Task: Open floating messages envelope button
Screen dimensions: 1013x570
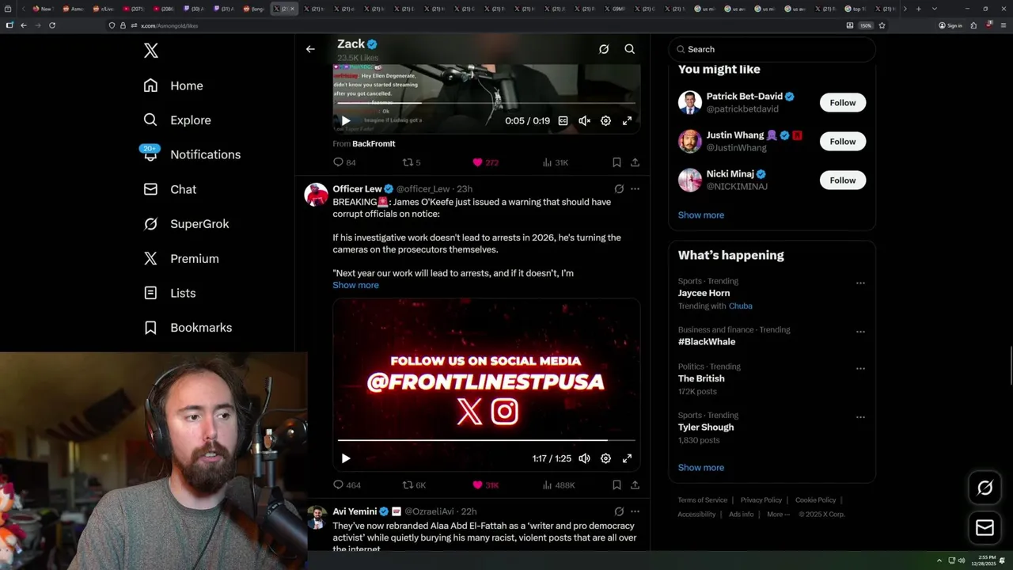Action: [x=985, y=528]
